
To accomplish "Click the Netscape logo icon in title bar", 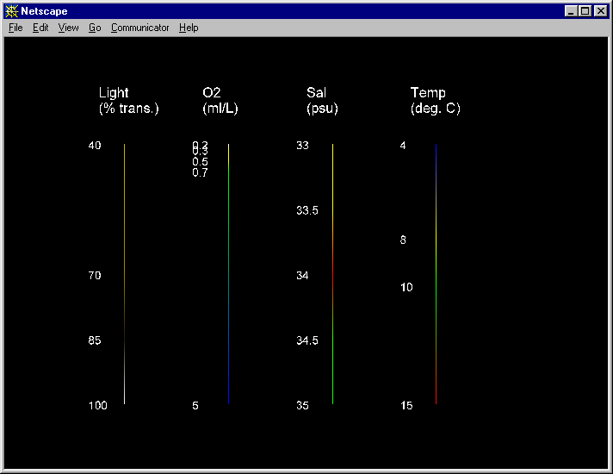I will (11, 11).
